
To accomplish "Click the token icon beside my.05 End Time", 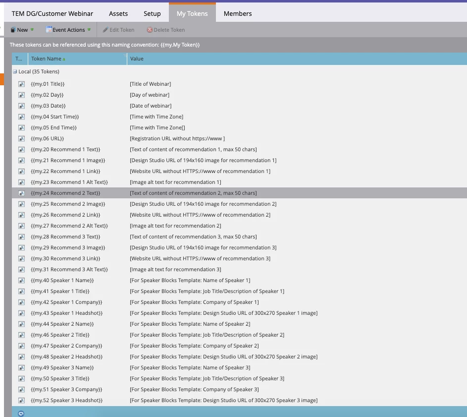I will [21, 127].
